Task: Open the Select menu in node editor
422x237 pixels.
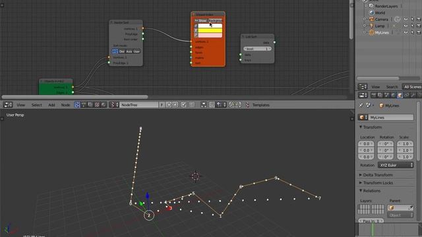Action: [x=37, y=105]
